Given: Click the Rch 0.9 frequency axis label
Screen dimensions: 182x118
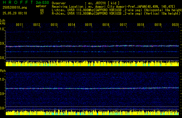Looking at the screenshot, I should (x=2, y=94).
